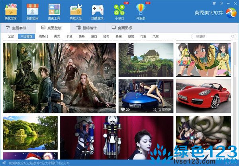Click the 桌面工具 toolbar icon
This screenshot has width=239, height=166.
[x=54, y=11]
